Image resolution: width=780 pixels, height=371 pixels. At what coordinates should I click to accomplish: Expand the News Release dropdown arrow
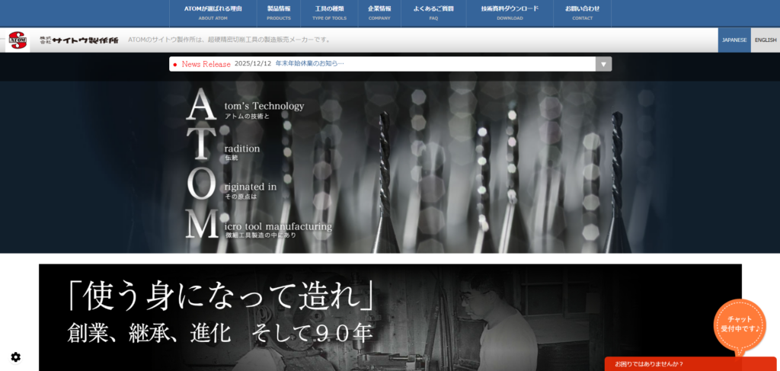coord(603,64)
